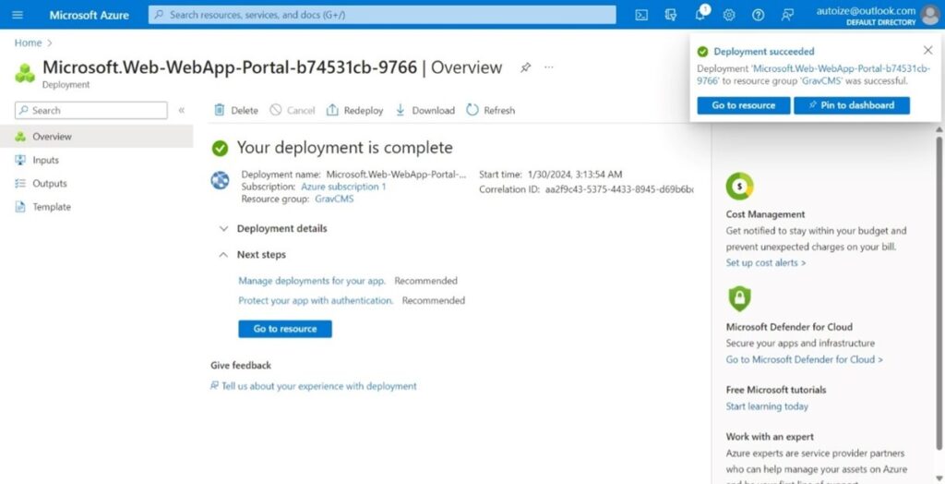
Task: Click the Home breadcrumb link
Action: (29, 42)
